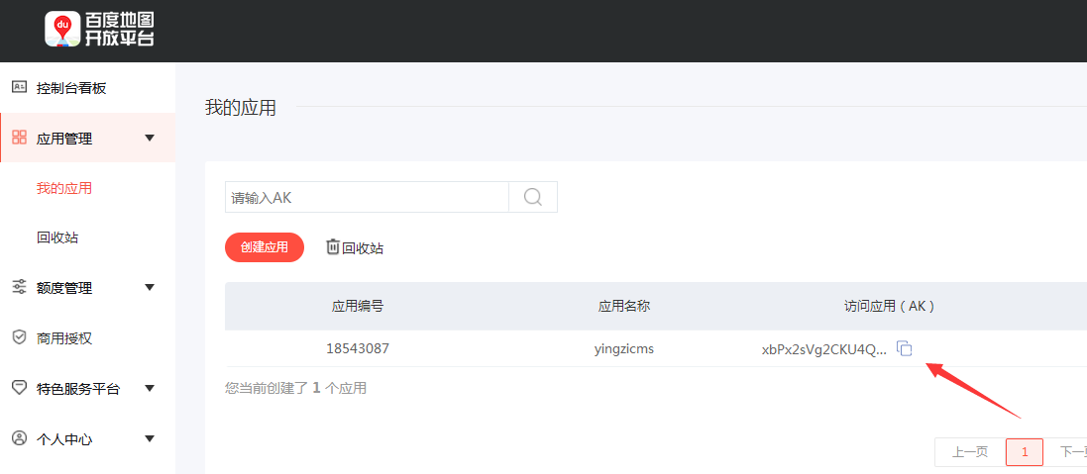Screen dimensions: 1087x474
Task: Open the 控制台看板 menu item
Action: (x=71, y=88)
